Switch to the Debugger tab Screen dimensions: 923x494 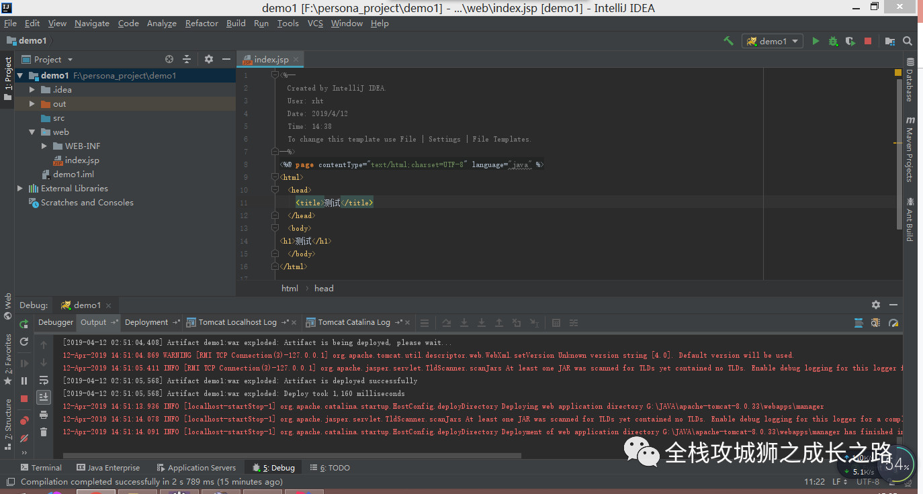(56, 322)
